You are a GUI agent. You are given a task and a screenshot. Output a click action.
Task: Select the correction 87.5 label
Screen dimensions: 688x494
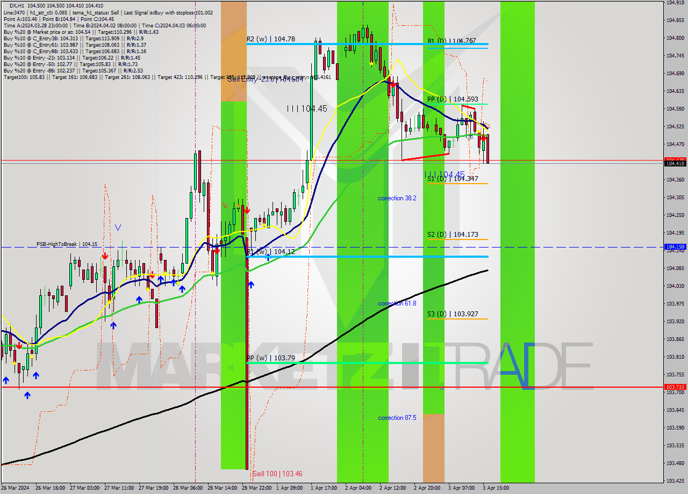point(397,418)
